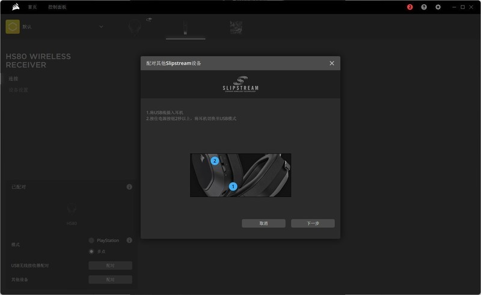Screen dimensions: 481x295
Task: Click the yellow hexagon profile swatch
Action: [x=13, y=26]
